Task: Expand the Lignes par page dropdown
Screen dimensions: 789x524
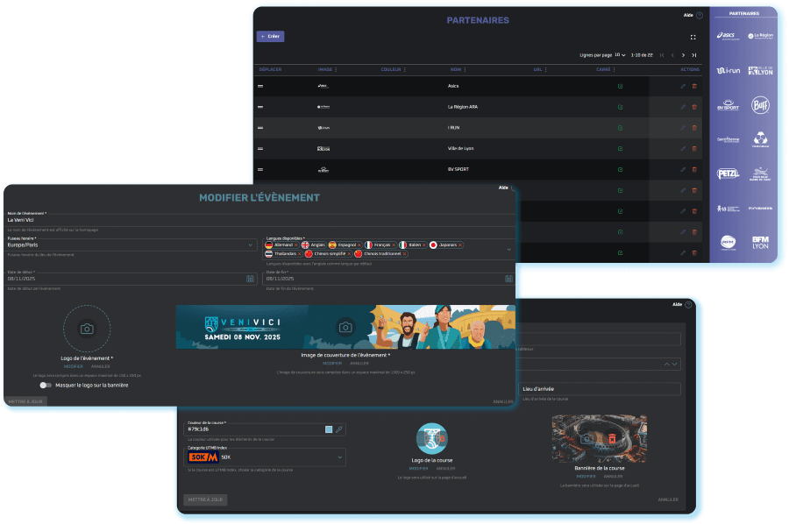Action: 620,54
